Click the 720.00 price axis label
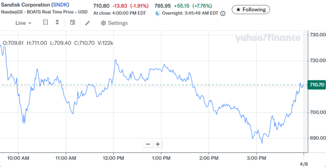 pyautogui.click(x=317, y=61)
